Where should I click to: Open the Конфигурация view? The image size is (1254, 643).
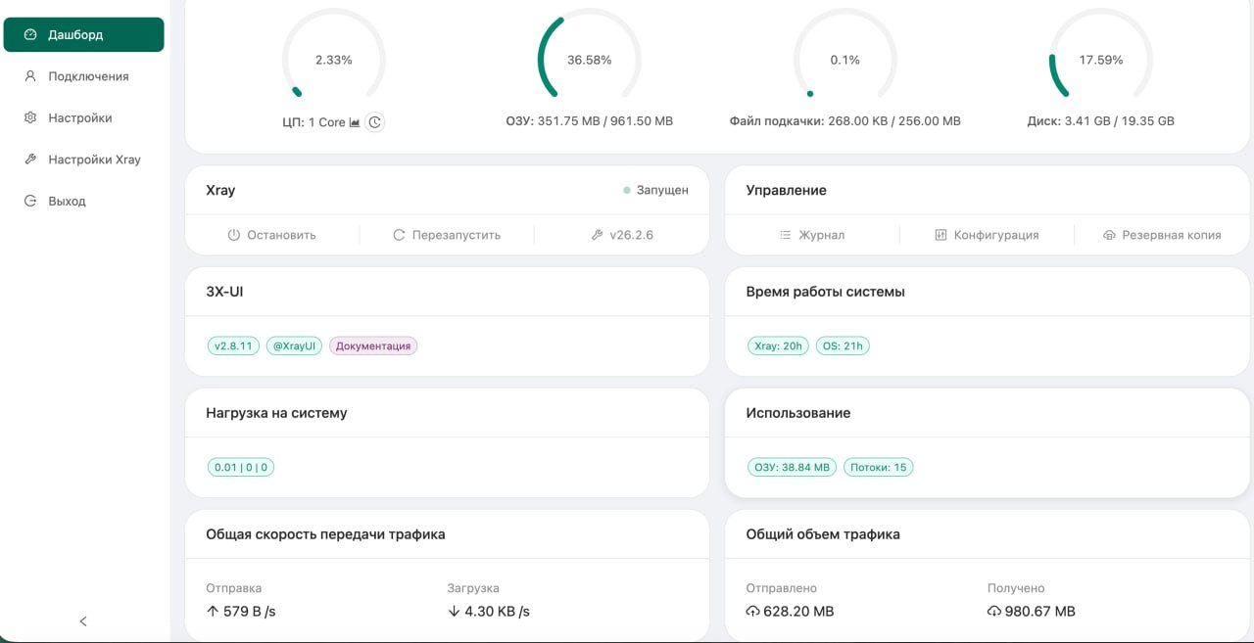click(987, 235)
